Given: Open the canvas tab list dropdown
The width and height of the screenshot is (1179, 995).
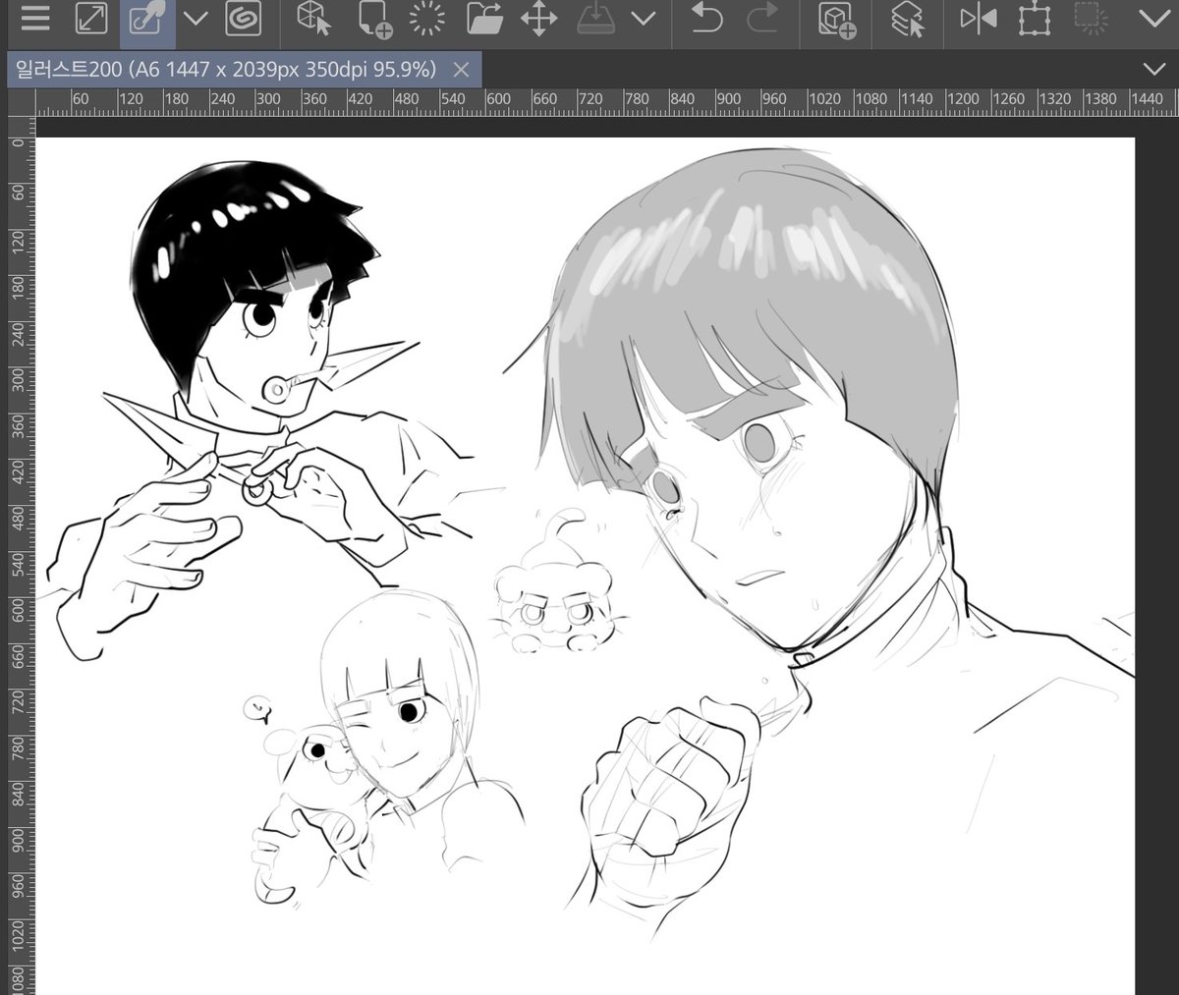Looking at the screenshot, I should tap(1154, 69).
